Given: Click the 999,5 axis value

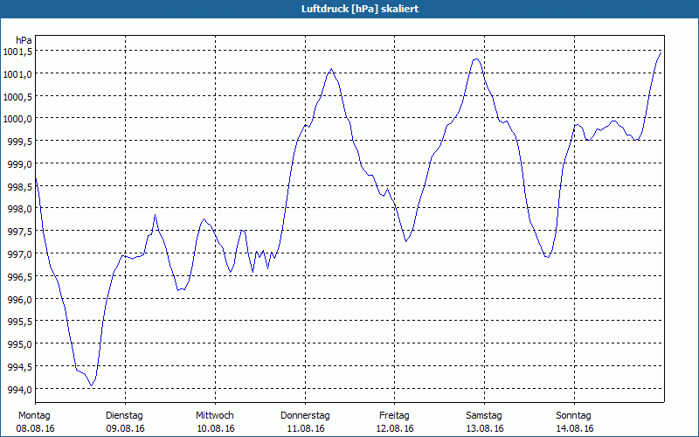Looking at the screenshot, I should pos(19,142).
